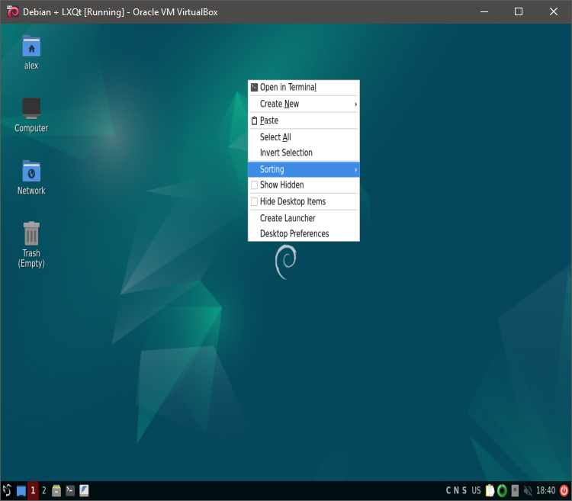Click the Caps Lock C indicator
The image size is (572, 501).
coord(448,491)
